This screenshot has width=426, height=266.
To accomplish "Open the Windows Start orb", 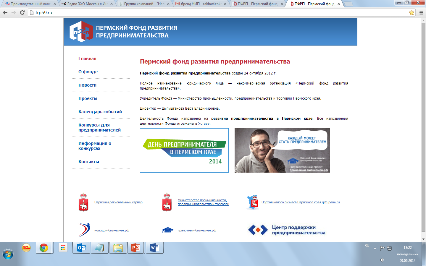I will click(8, 254).
